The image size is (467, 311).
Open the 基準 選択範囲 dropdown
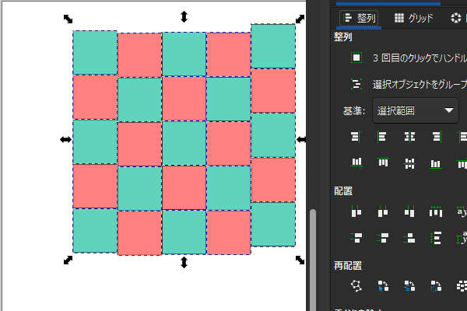[x=415, y=110]
